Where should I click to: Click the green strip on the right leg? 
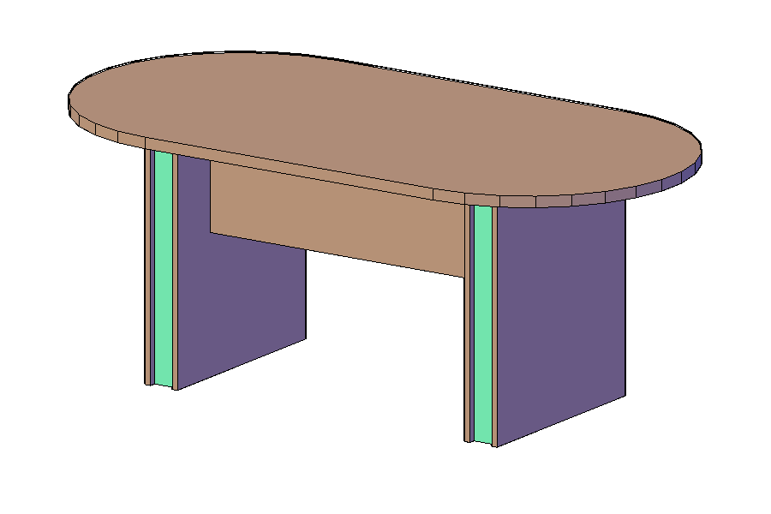tap(483, 326)
